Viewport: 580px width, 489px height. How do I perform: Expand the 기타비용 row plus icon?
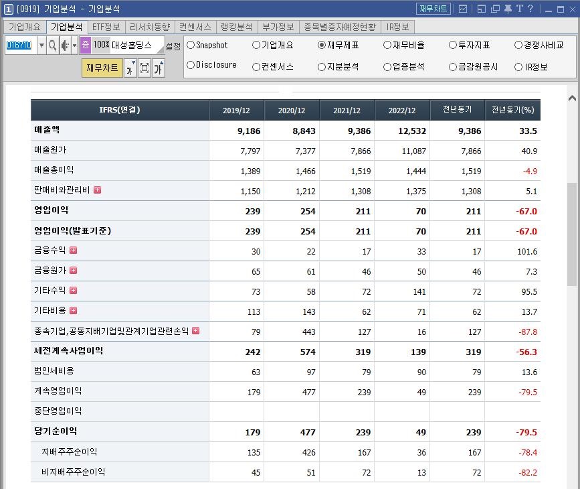coord(73,310)
